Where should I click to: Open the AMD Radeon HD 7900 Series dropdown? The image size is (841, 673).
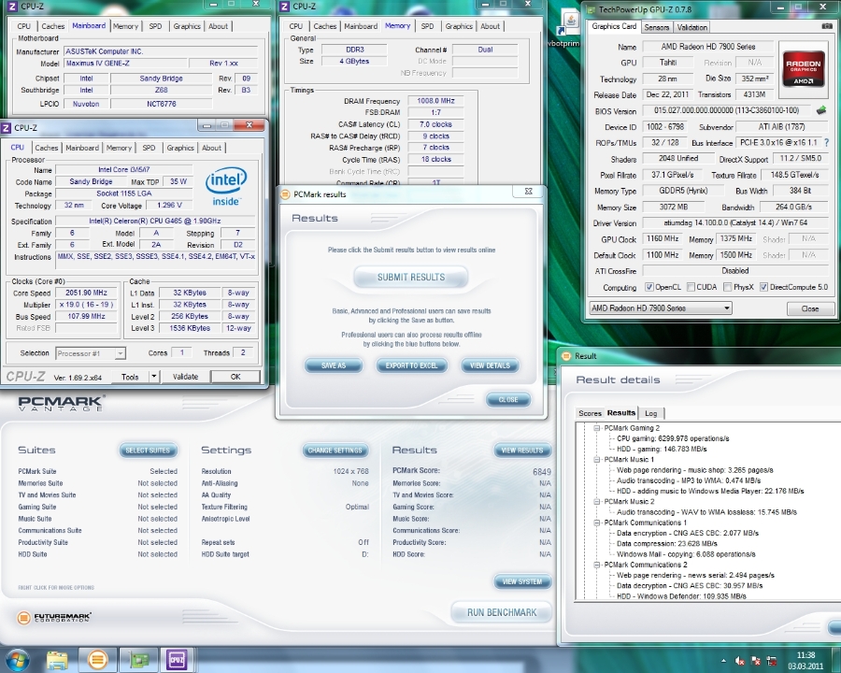point(661,308)
